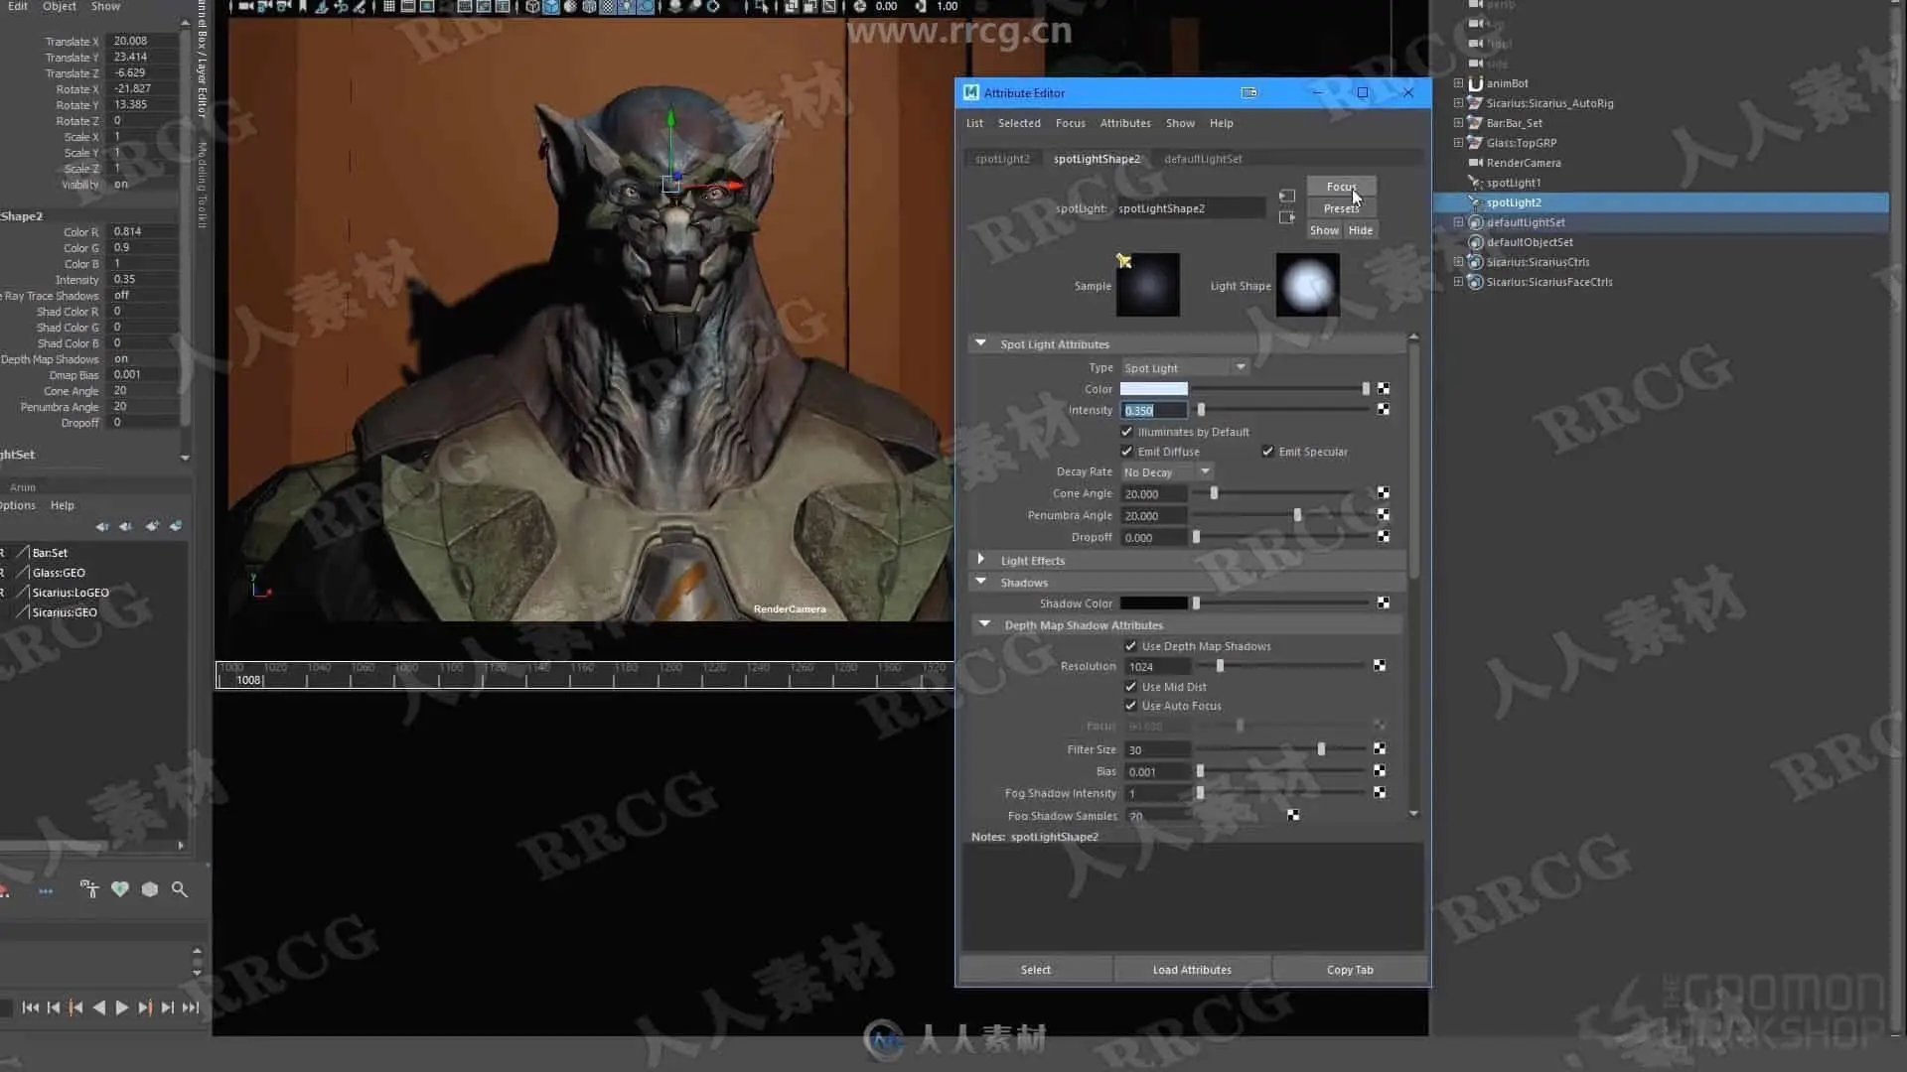This screenshot has width=1907, height=1072.
Task: Toggle textured display checker icon
Action: coord(608,6)
